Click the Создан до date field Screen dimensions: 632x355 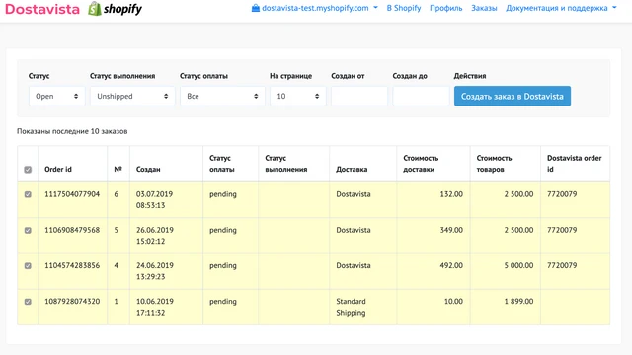coord(421,97)
